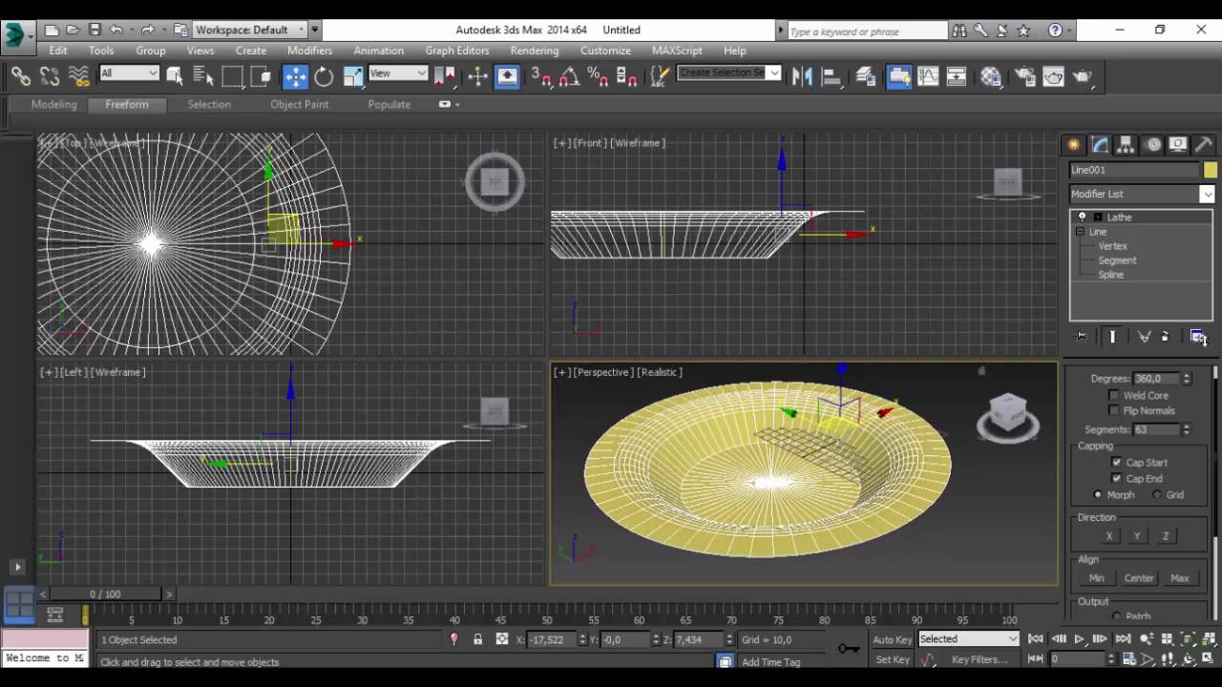The width and height of the screenshot is (1222, 687).
Task: Click the Align Center button
Action: [1138, 578]
